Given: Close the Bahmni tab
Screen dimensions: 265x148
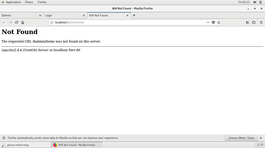Looking at the screenshot, I should (x=40, y=16).
